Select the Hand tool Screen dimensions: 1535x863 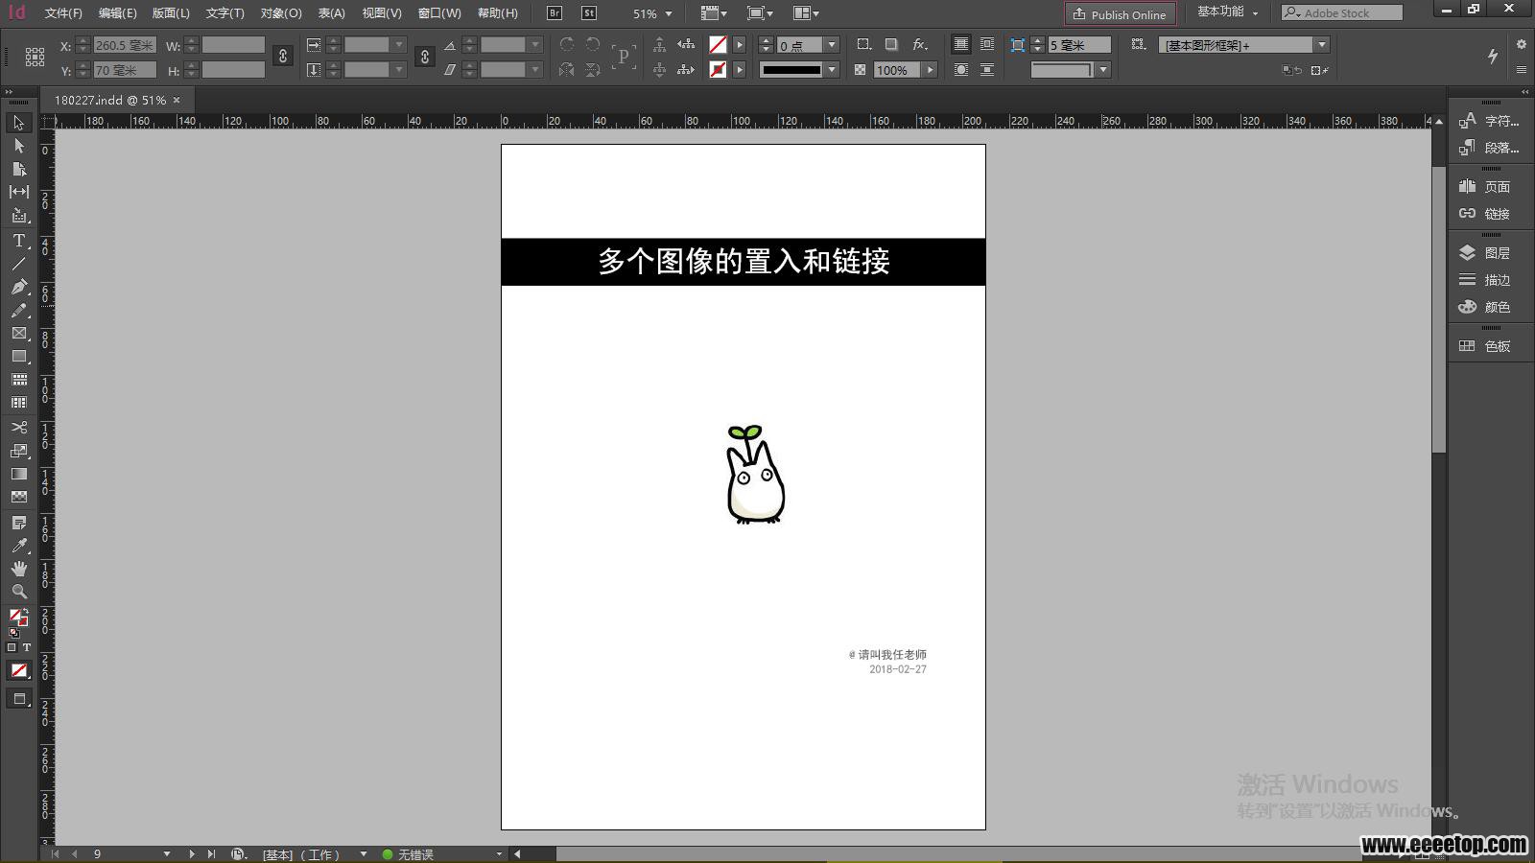click(x=18, y=569)
